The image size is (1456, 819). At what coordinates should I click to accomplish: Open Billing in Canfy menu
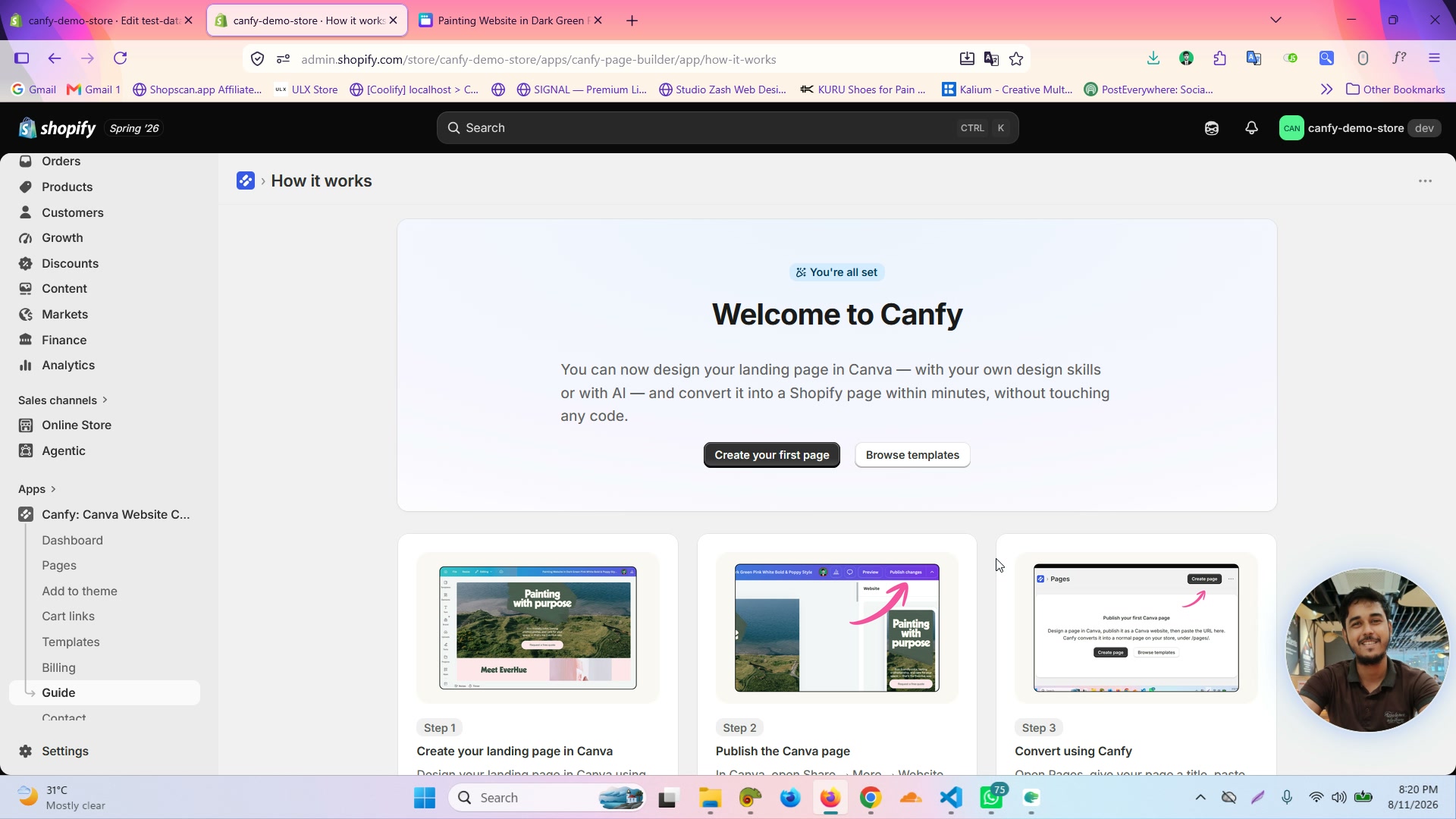tap(58, 667)
